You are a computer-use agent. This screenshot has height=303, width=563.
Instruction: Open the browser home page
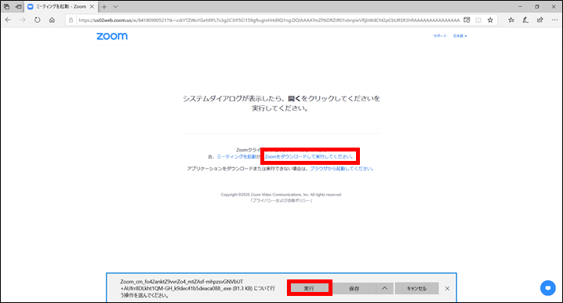52,20
